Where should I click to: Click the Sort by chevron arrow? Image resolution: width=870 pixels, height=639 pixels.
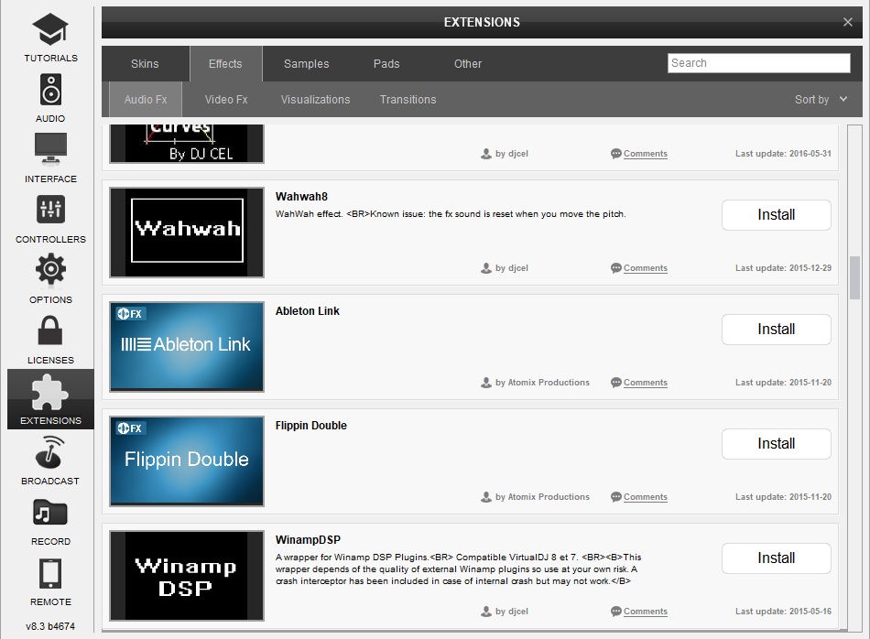click(843, 99)
